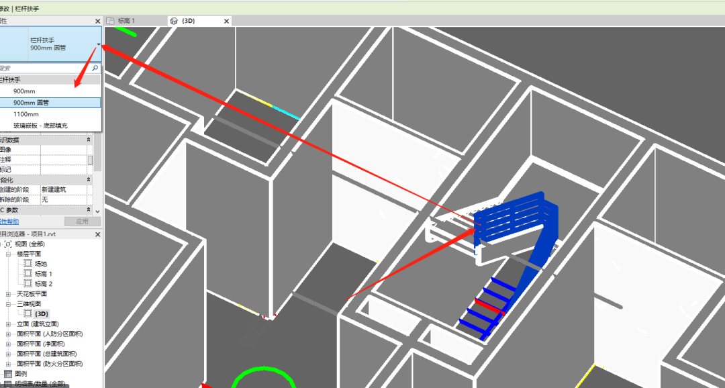
Task: Select the {3D} view in project browser
Action: point(42,313)
